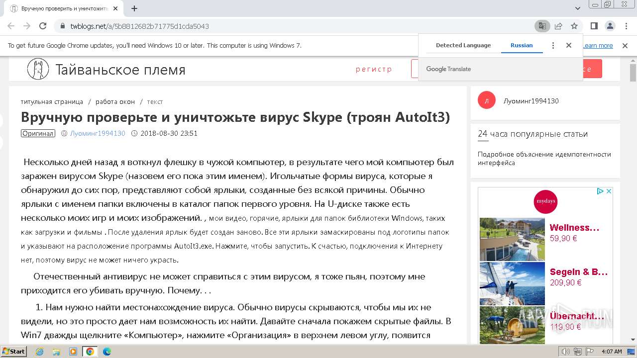Viewport: 637px width, 358px height.
Task: View site information lock icon
Action: [63, 26]
